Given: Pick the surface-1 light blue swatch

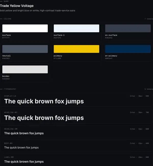Looking at the screenshot, I should (76, 28).
